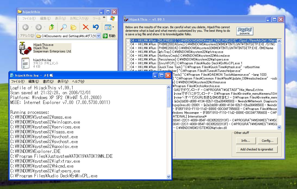Click 'Running processes:' line in Notepad
This screenshot has width=297, height=189.
coord(30,112)
